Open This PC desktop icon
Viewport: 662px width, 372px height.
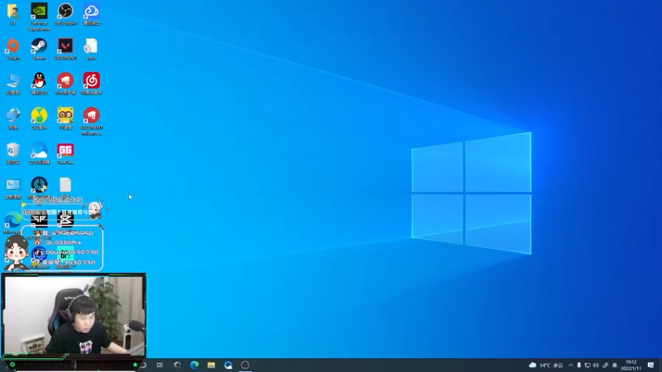13,83
